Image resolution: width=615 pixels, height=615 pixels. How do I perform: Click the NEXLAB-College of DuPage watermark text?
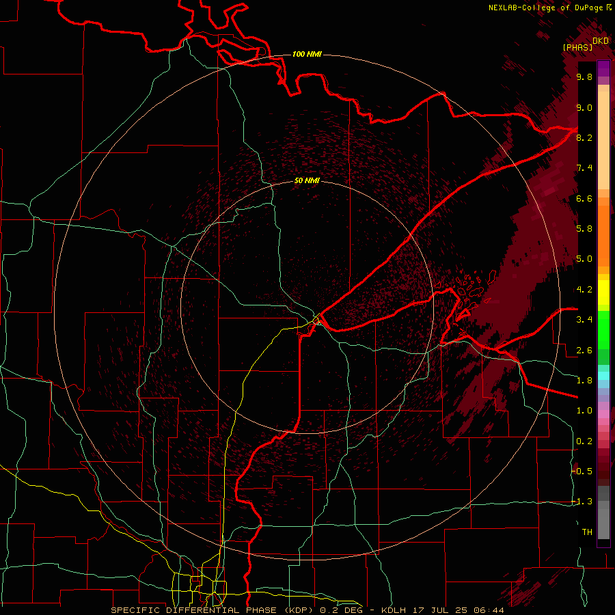coord(549,8)
